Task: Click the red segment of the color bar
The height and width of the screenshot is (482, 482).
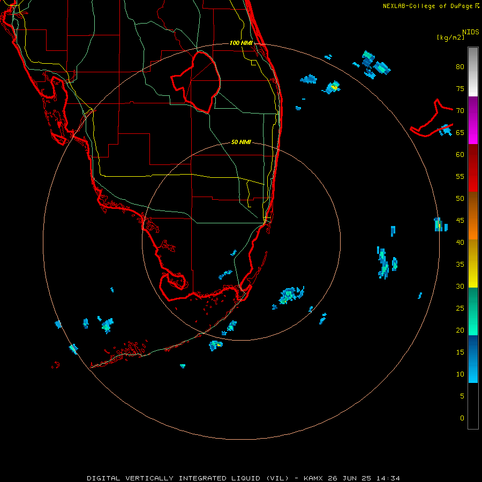Action: click(x=473, y=168)
